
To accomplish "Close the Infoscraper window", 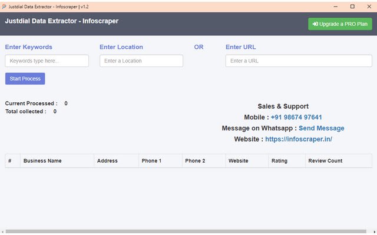I will pyautogui.click(x=369, y=6).
